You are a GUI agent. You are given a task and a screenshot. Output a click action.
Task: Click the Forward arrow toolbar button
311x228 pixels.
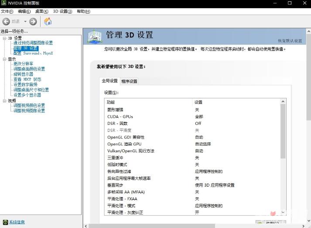click(33, 21)
